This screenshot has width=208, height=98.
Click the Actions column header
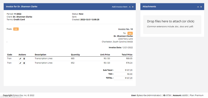22,55
